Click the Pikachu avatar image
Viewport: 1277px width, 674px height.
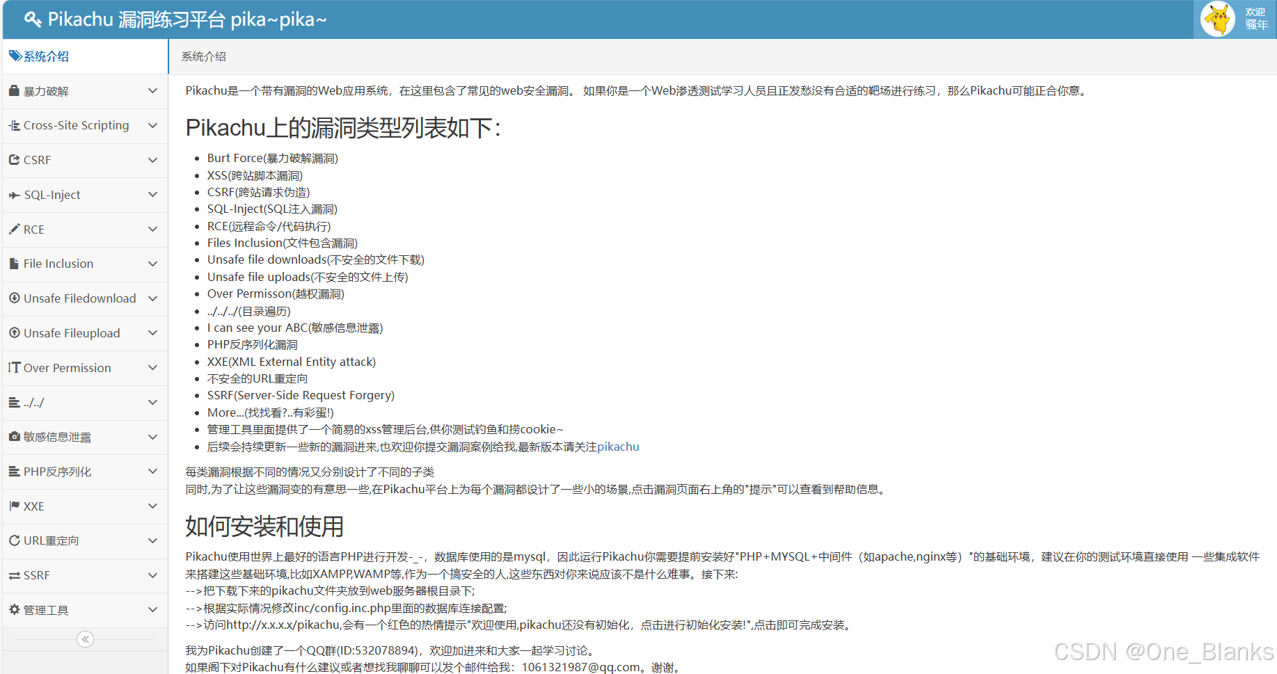(x=1218, y=19)
